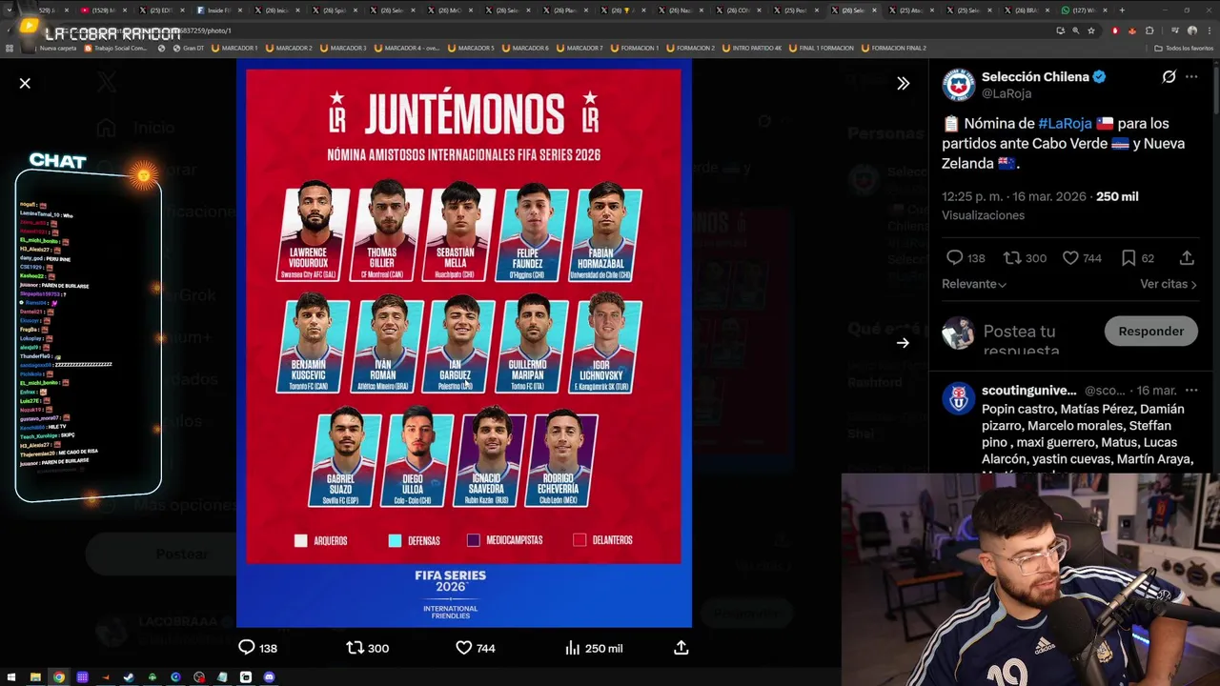The image size is (1220, 686).
Task: Click the reply icon below the photo
Action: coord(246,648)
